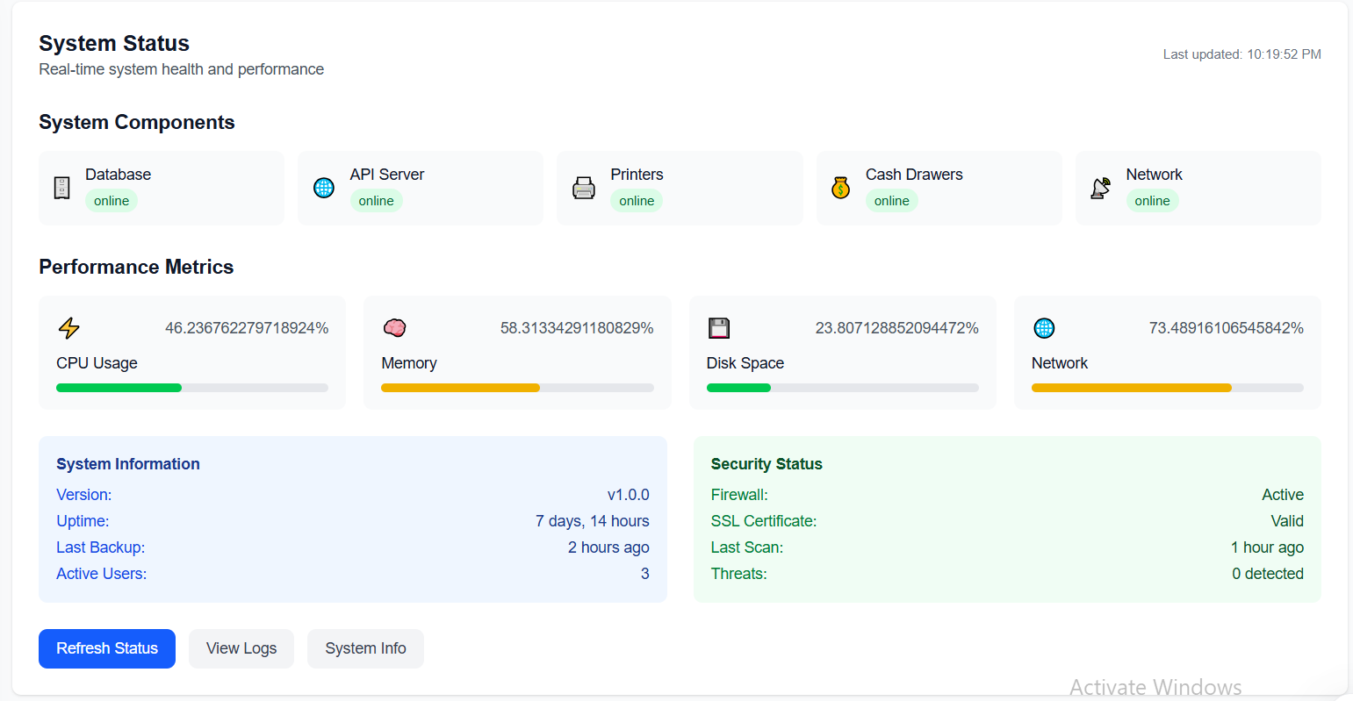
Task: Open View Logs
Action: (x=241, y=648)
